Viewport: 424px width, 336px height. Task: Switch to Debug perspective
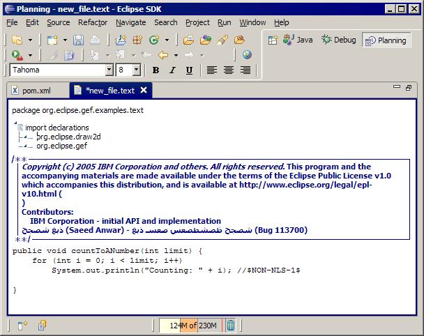[338, 40]
